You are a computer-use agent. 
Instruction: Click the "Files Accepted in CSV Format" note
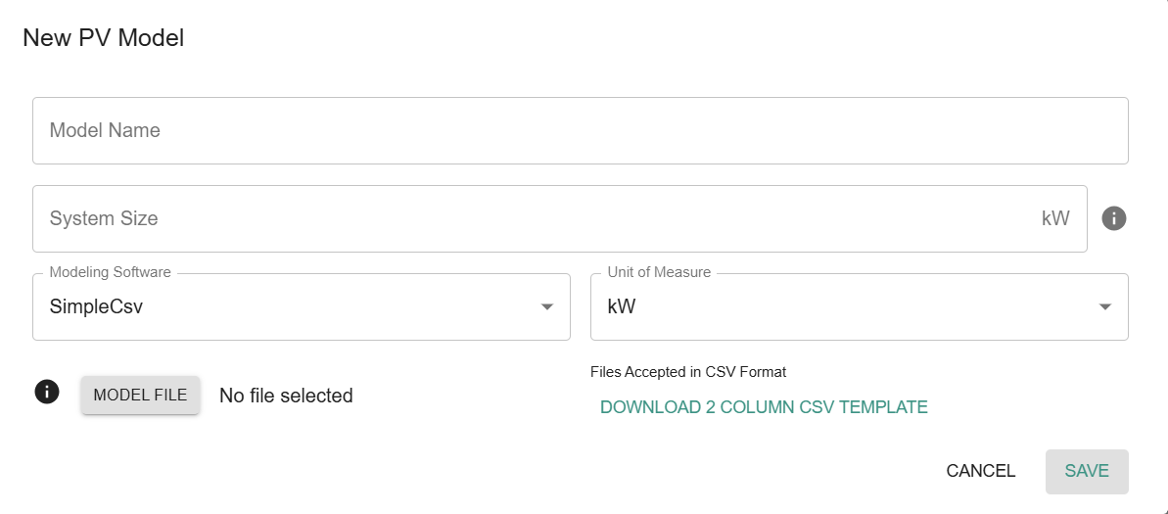coord(688,372)
